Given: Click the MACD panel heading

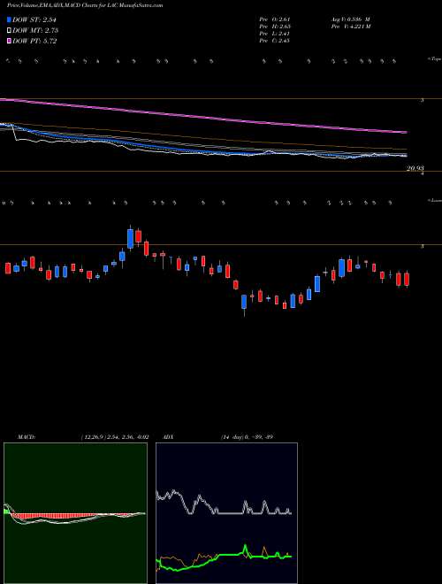Looking at the screenshot, I should pyautogui.click(x=26, y=437).
